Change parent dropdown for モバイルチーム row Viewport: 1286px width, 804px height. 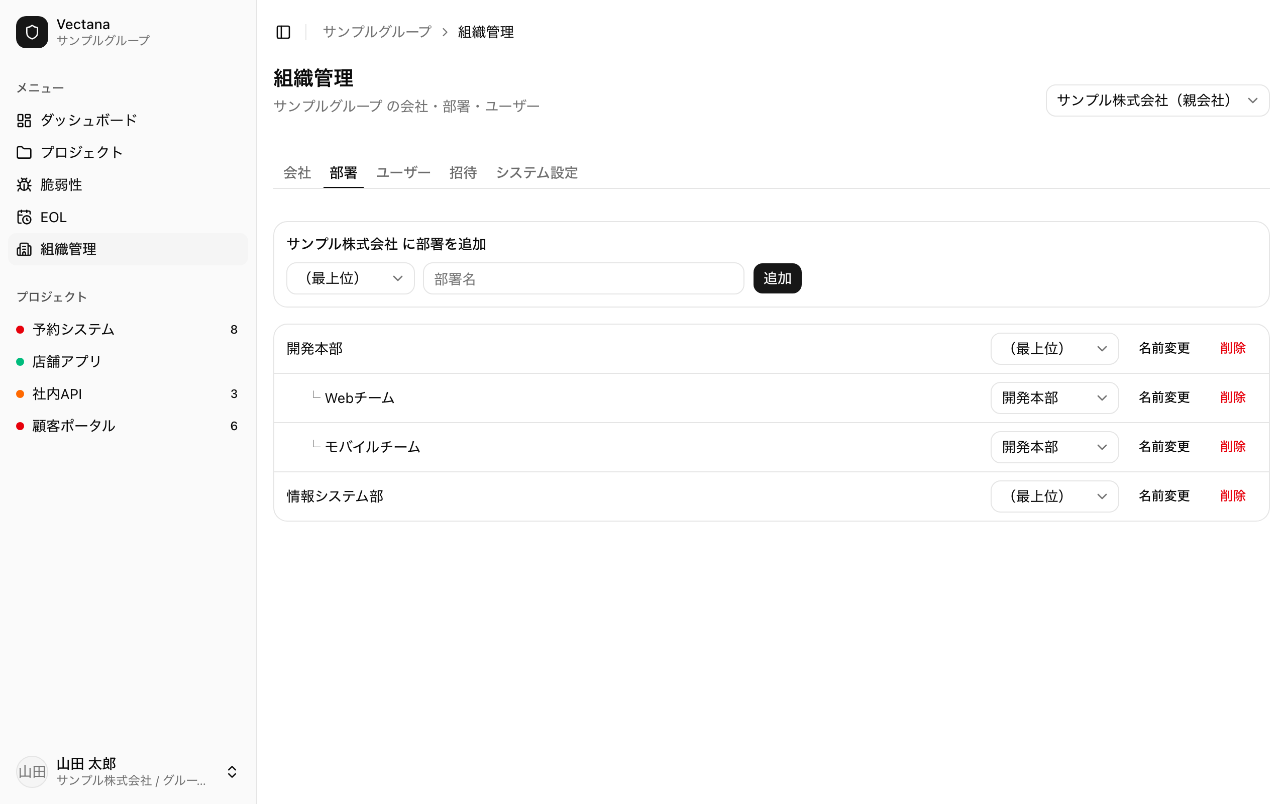1054,447
